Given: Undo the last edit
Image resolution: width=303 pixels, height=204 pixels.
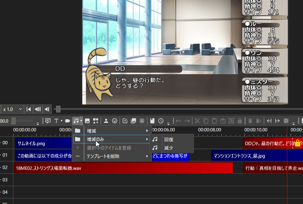Looking at the screenshot, I should click(178, 121).
